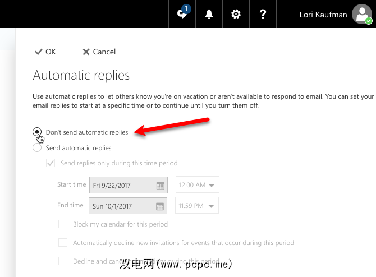
Task: Expand the 11:59 PM end time dropdown
Action: (x=198, y=206)
